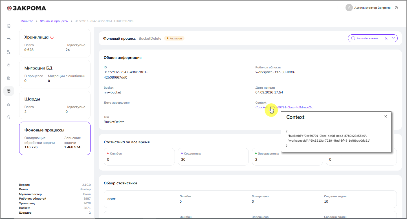The image size is (407, 219).
Task: Click the Шардов count in footer info
Action: (x=90, y=213)
